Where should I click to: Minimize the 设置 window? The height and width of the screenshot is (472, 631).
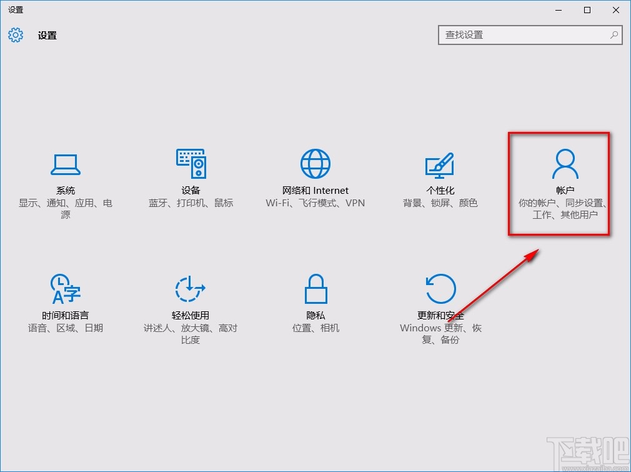[x=558, y=10]
